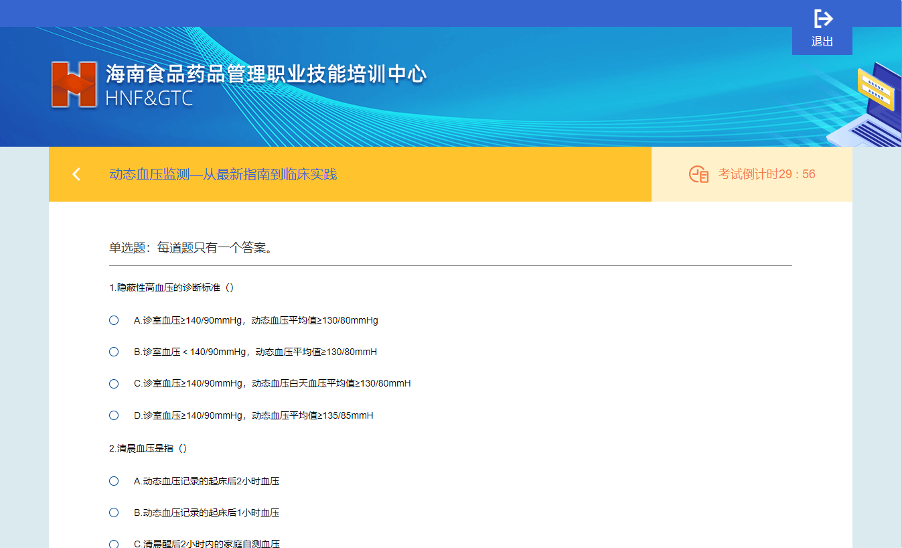Click the course title 动态血压监测 link
The image size is (902, 548).
click(223, 175)
